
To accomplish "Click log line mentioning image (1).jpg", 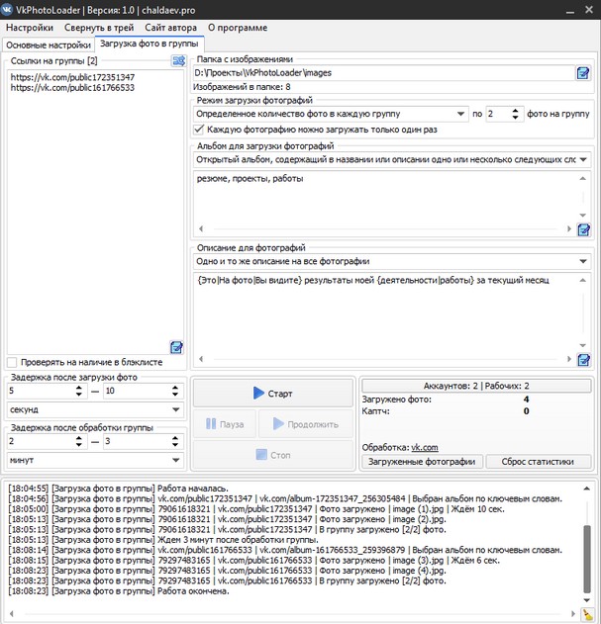I will [x=256, y=509].
